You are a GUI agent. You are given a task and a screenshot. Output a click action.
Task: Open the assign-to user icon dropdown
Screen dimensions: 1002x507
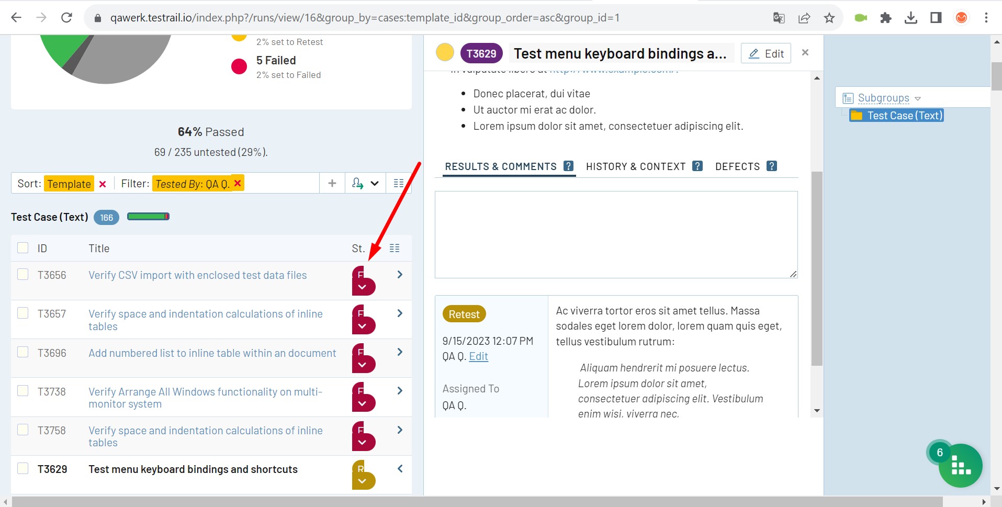click(x=365, y=183)
